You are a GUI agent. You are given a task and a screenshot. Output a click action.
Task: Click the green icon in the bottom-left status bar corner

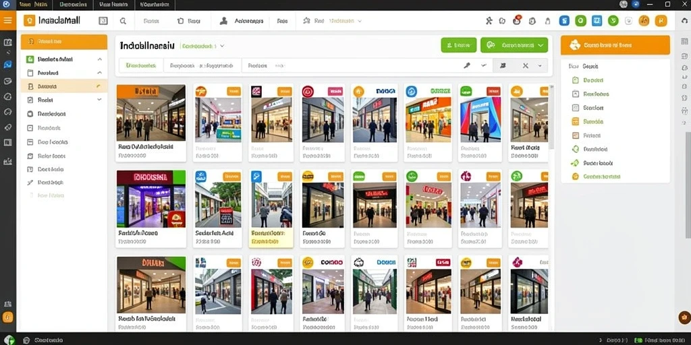8,340
